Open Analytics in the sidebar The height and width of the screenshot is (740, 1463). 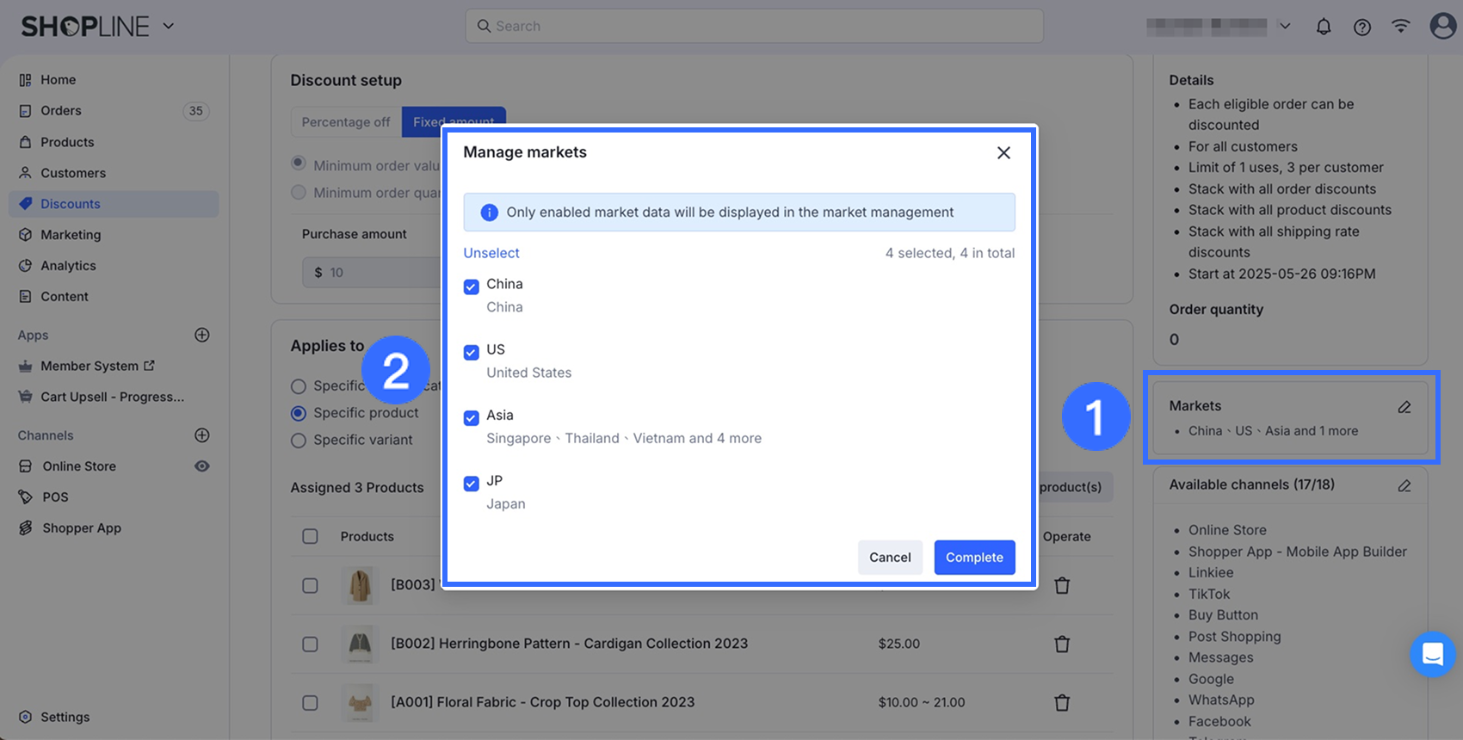point(68,266)
